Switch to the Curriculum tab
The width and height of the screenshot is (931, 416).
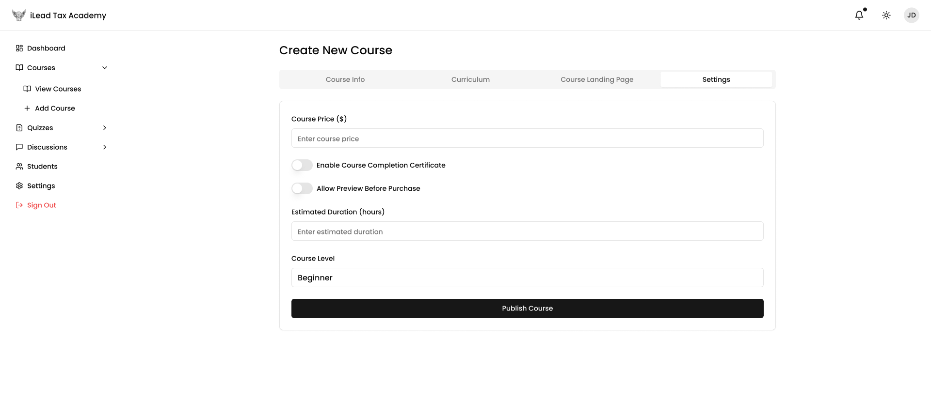tap(470, 79)
